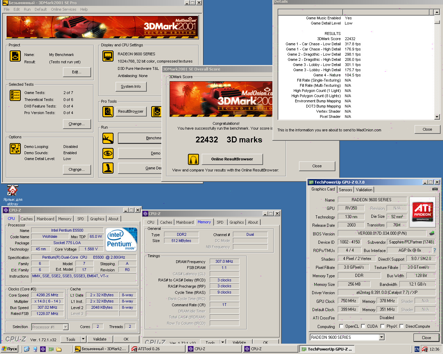This screenshot has height=354, width=443.
Task: Open Caches tab in CPU-Z Memory window
Action: coord(166,222)
